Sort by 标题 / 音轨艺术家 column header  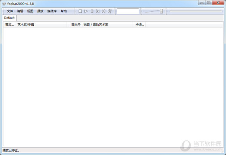coord(107,25)
